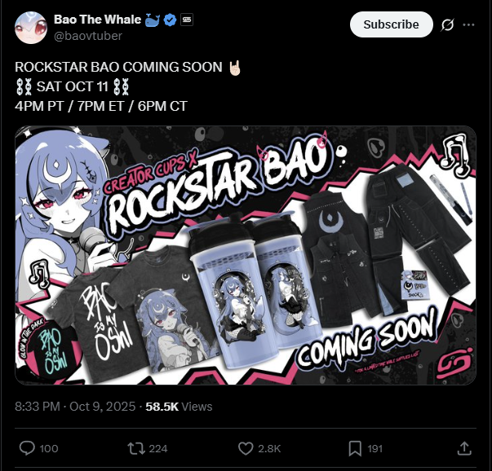
Task: Open the Bao The Whale display name link
Action: coord(97,20)
